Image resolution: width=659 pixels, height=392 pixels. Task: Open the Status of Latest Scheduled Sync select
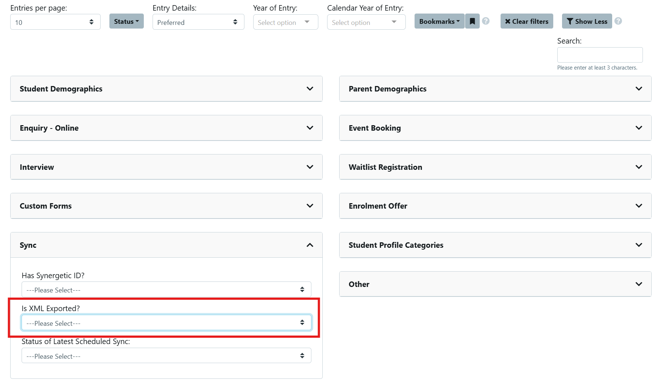[166, 355]
